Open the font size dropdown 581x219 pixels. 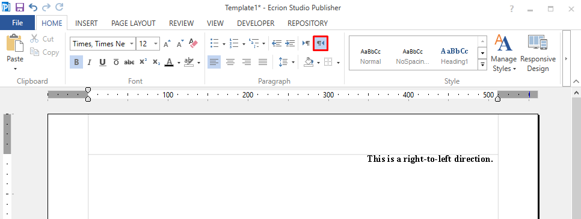pyautogui.click(x=156, y=44)
